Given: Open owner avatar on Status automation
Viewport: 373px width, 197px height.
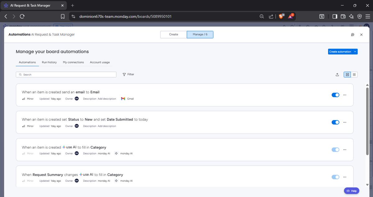Looking at the screenshot, I should pos(77,126).
